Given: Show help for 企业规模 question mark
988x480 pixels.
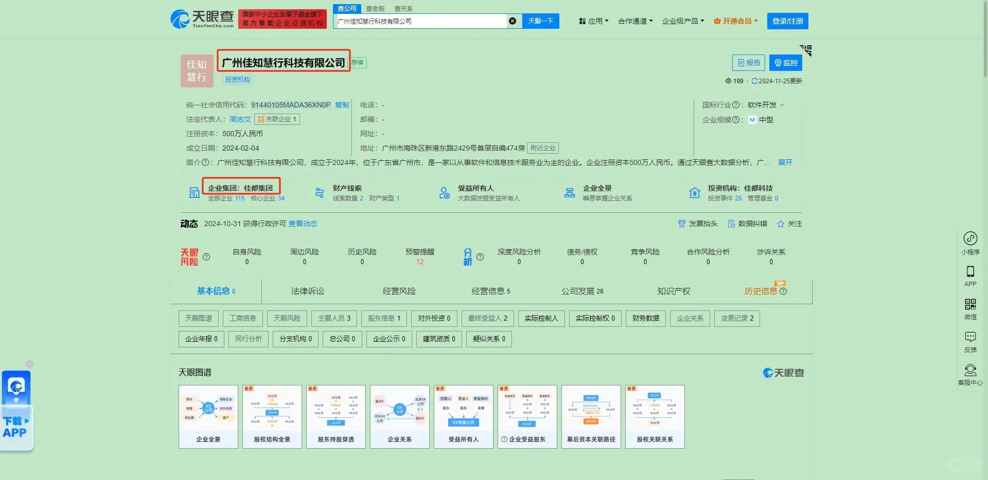Looking at the screenshot, I should pyautogui.click(x=736, y=120).
